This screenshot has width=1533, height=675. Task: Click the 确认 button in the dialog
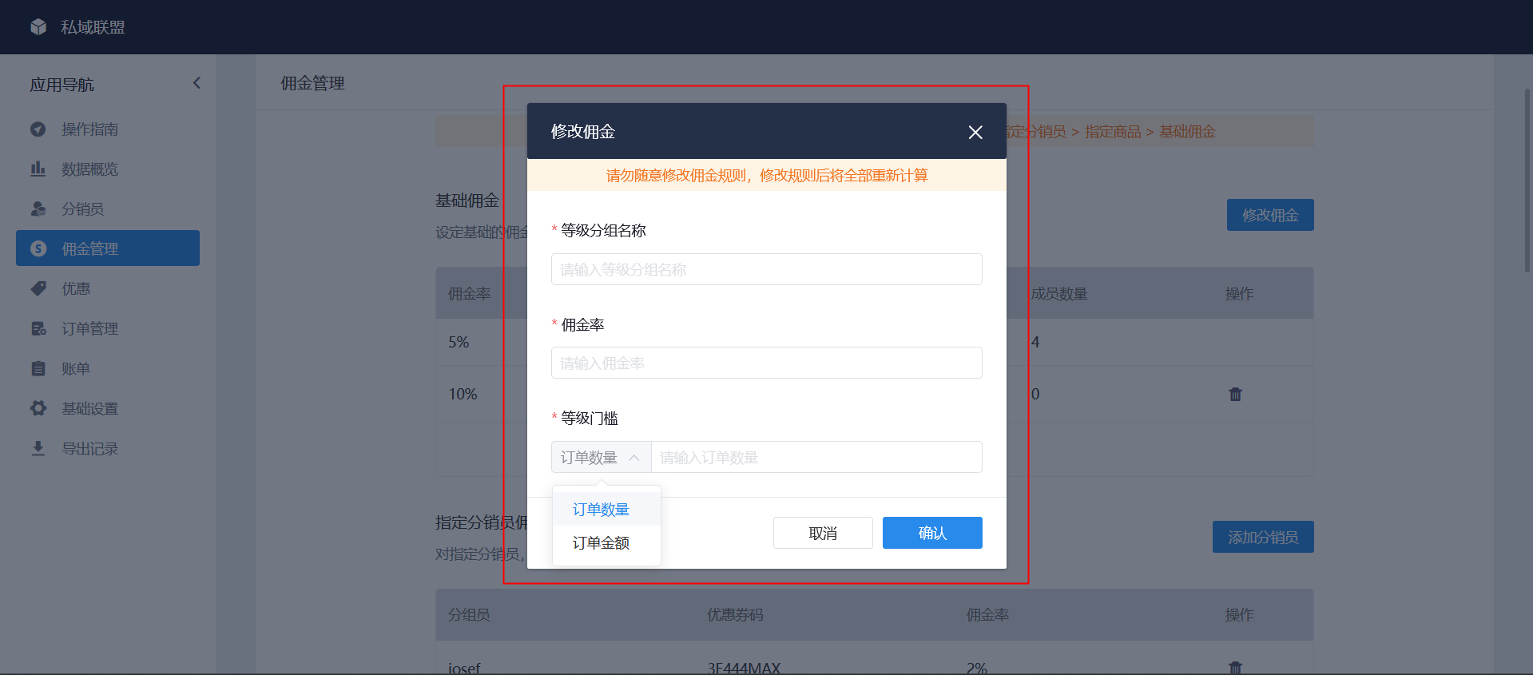tap(932, 533)
